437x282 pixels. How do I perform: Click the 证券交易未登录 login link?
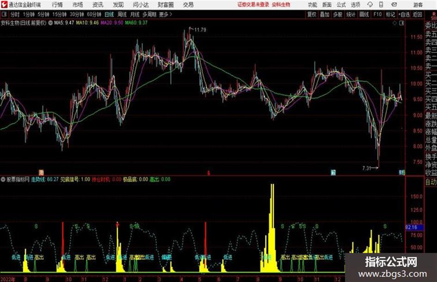(253, 5)
